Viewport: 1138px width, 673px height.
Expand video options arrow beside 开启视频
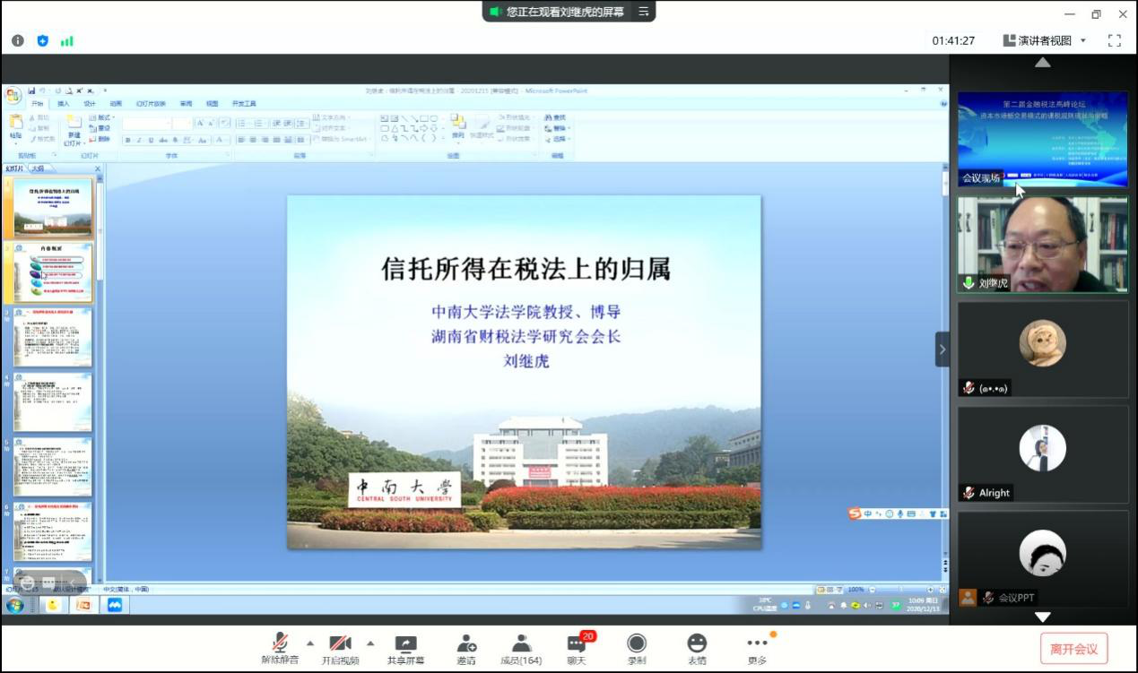tap(370, 643)
